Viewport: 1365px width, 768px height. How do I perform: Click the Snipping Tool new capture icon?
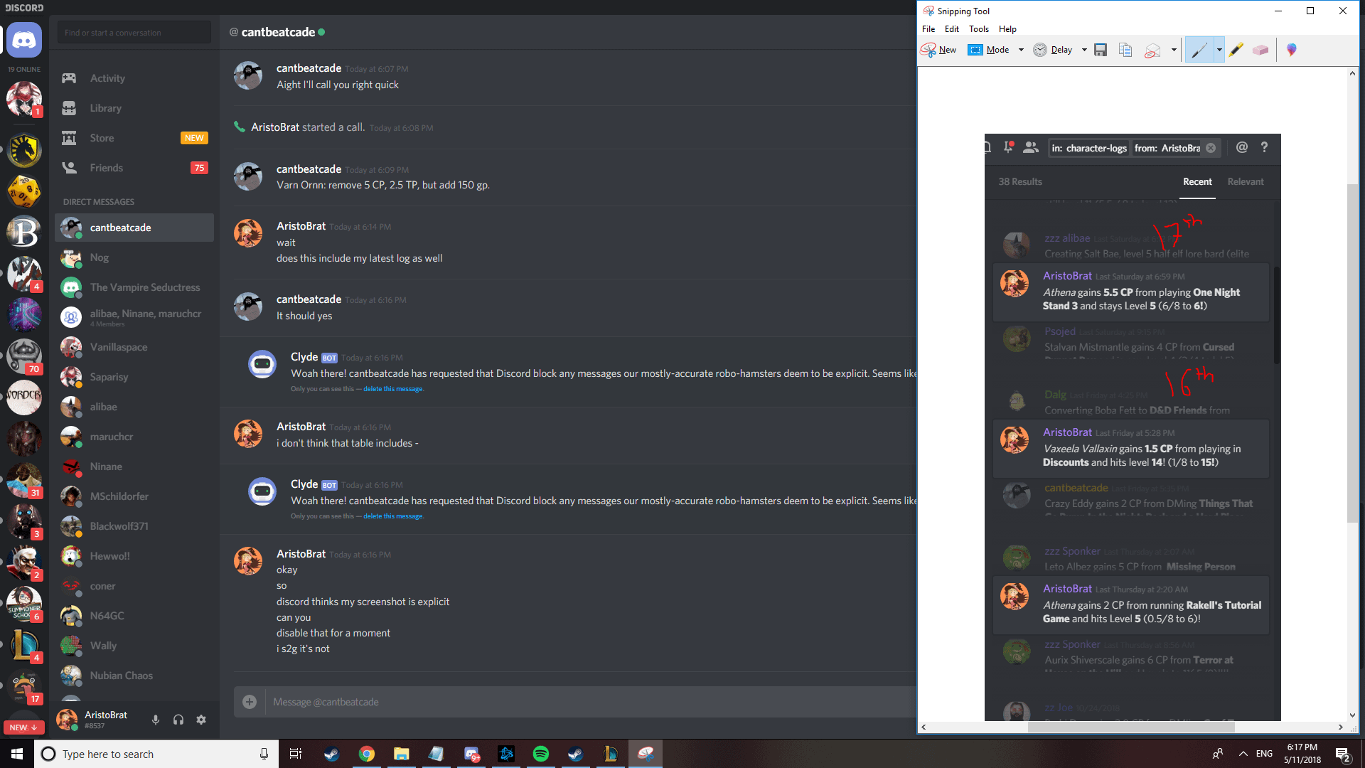click(941, 49)
